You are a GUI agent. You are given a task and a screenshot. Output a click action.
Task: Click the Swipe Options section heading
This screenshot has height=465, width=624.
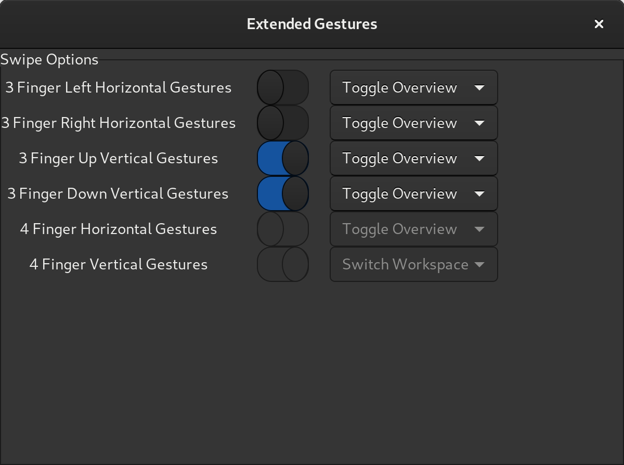coord(49,59)
